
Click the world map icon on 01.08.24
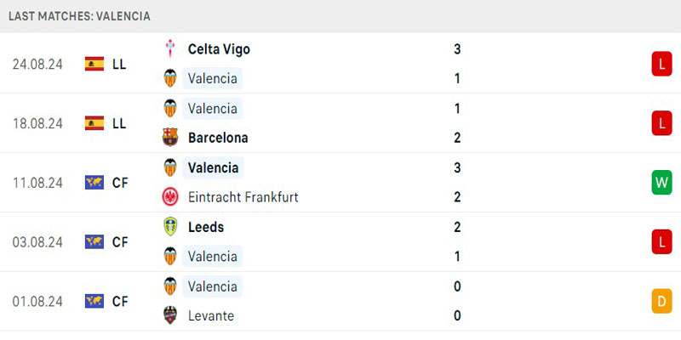94,301
